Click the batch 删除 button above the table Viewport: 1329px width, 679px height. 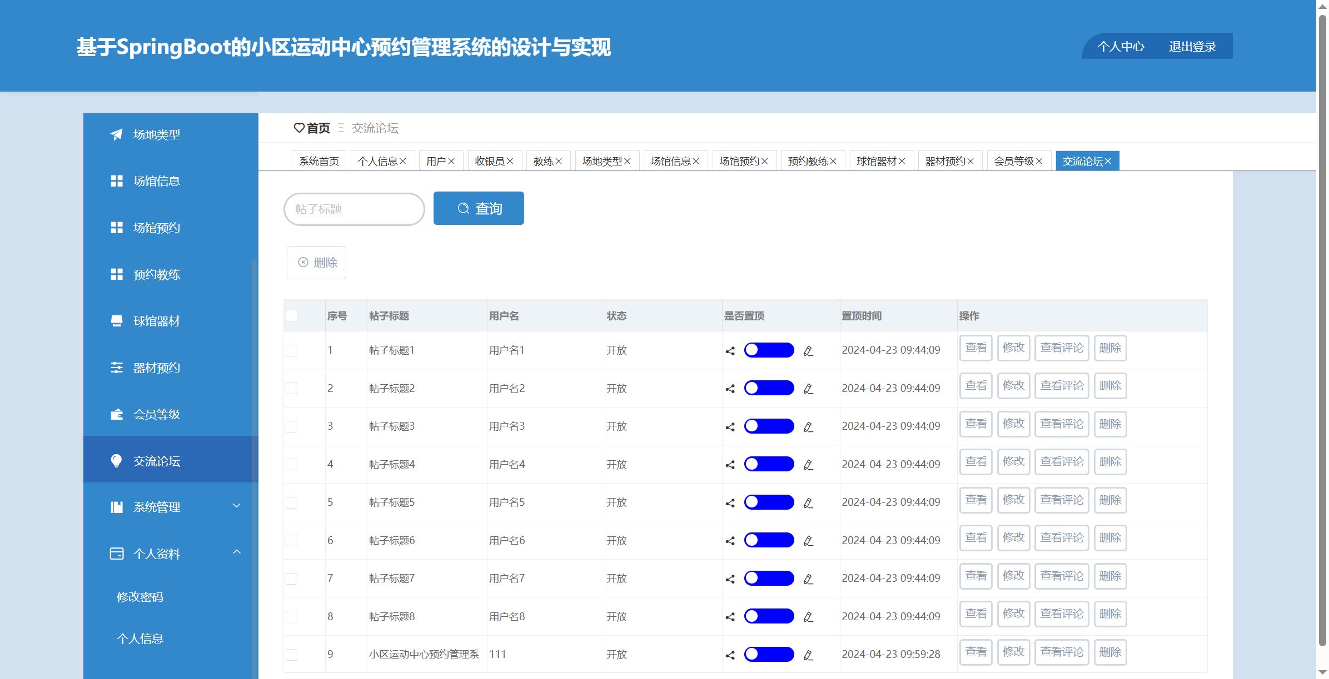(316, 262)
